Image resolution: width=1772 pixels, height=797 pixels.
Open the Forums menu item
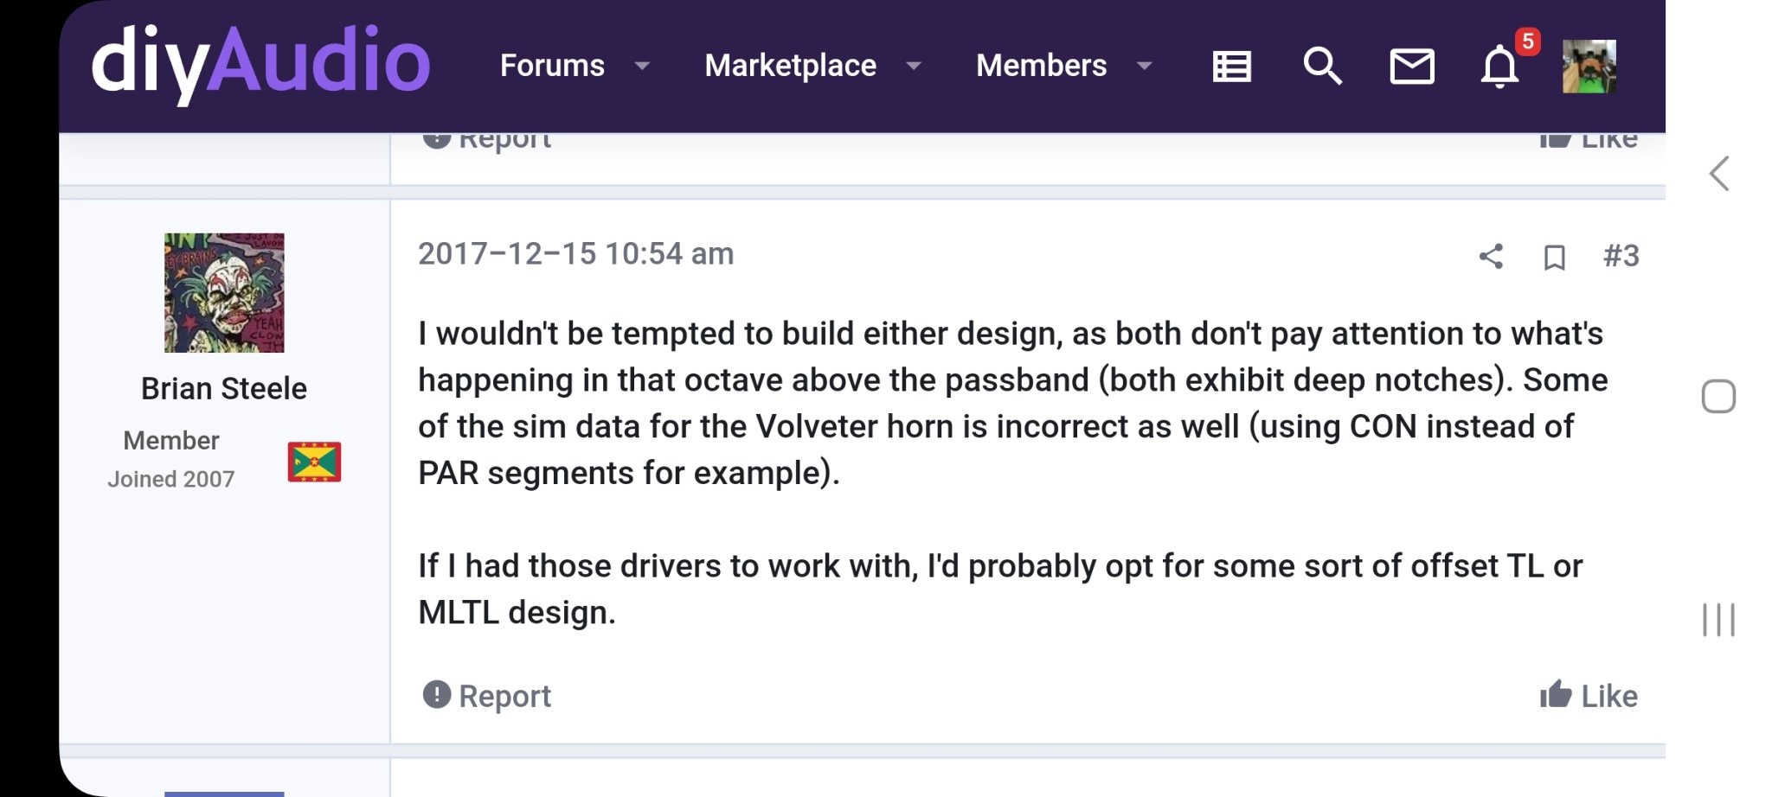point(552,66)
